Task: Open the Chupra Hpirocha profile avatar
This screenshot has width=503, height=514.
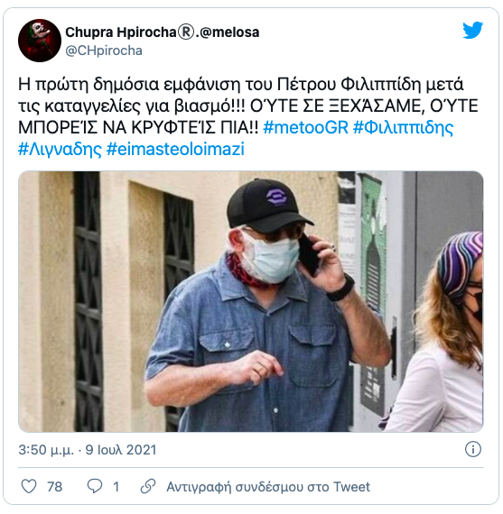Action: click(x=40, y=41)
